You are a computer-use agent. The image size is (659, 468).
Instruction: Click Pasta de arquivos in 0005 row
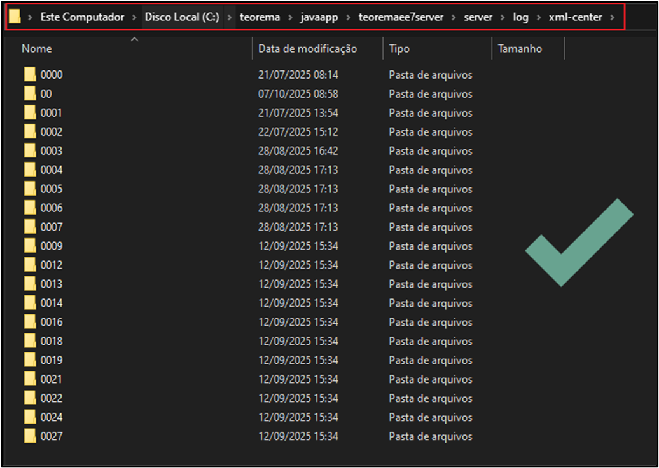pyautogui.click(x=431, y=189)
